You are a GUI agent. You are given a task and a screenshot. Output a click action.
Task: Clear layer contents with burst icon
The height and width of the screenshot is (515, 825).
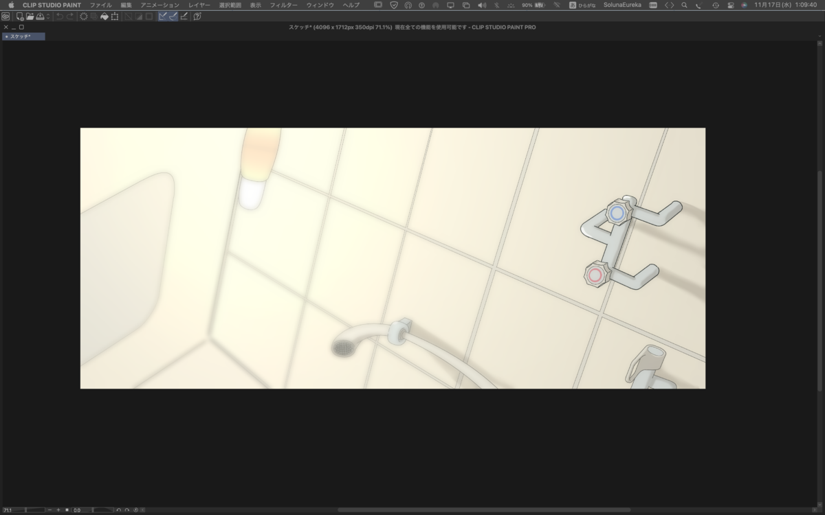click(84, 16)
